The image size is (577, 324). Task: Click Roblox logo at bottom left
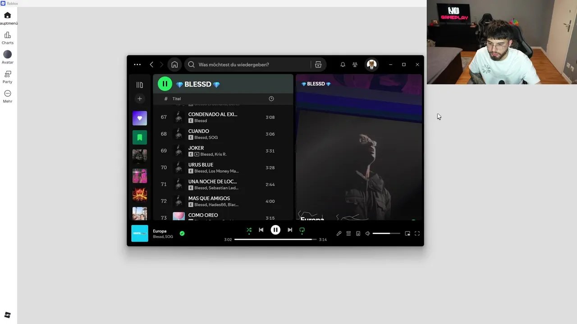7,315
